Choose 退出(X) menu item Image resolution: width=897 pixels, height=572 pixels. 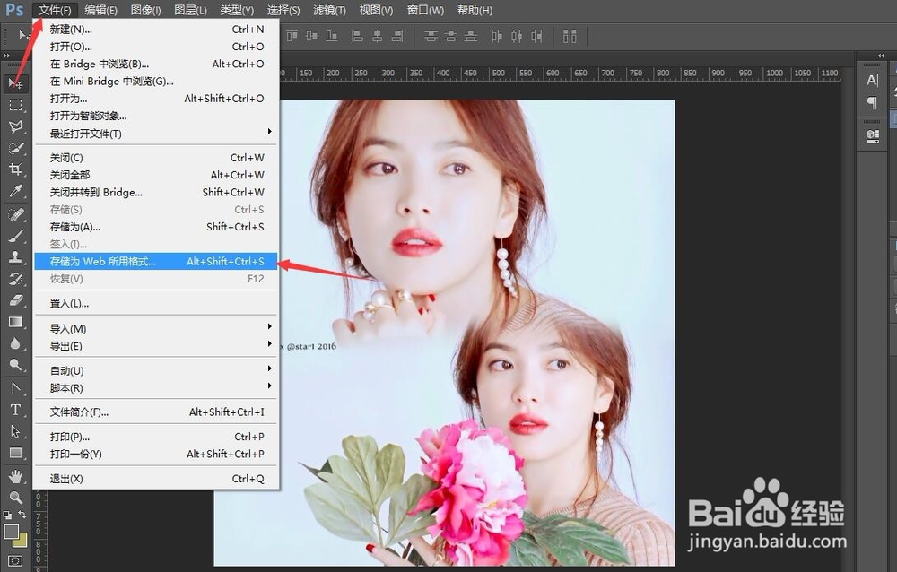click(156, 479)
